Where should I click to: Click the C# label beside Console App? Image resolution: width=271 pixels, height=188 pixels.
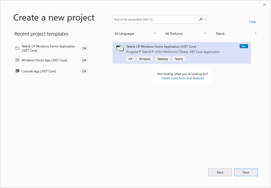pos(84,71)
